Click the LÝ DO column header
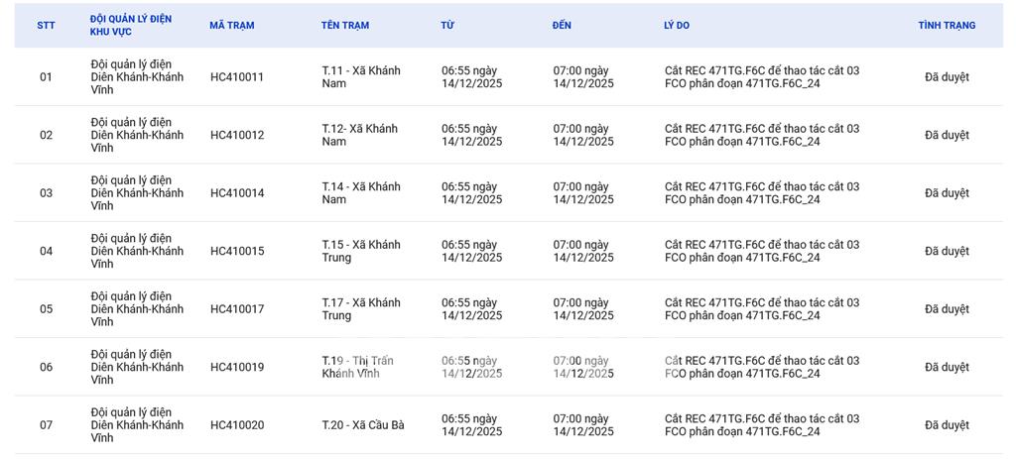The image size is (1016, 459). tap(677, 26)
